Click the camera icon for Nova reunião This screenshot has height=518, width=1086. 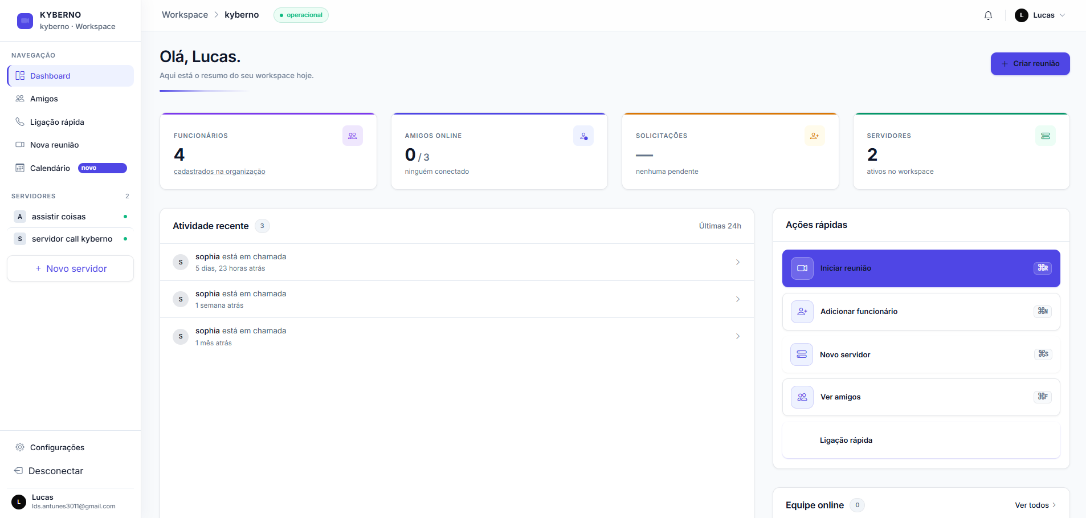[20, 145]
